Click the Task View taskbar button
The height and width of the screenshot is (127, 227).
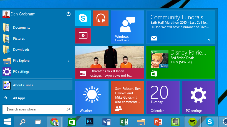(38, 121)
